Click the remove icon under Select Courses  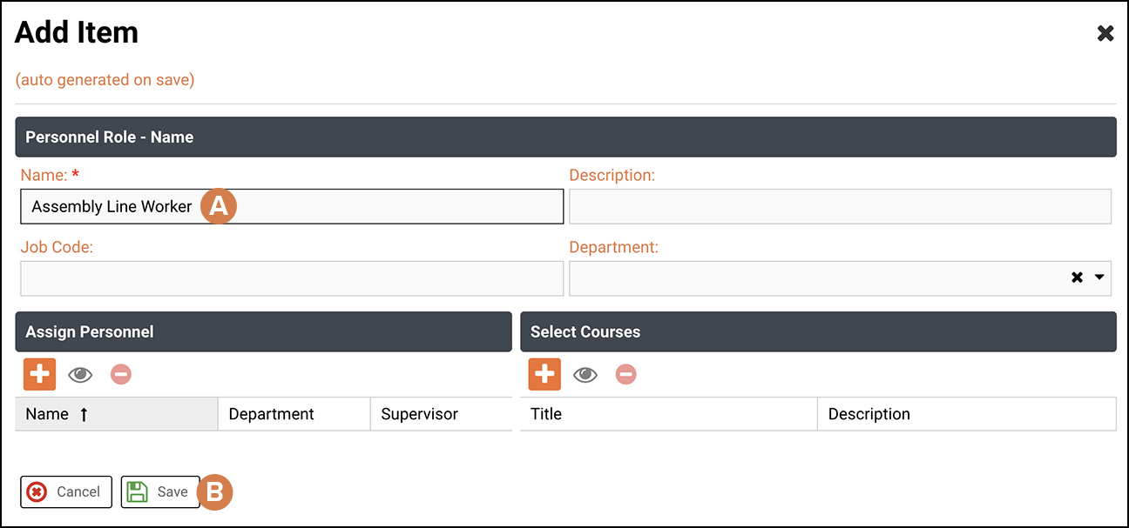click(x=625, y=374)
